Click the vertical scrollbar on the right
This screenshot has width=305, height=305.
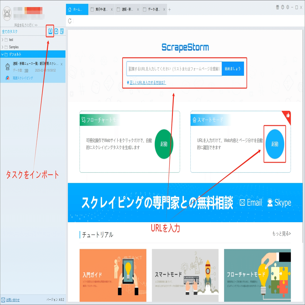coord(304,136)
